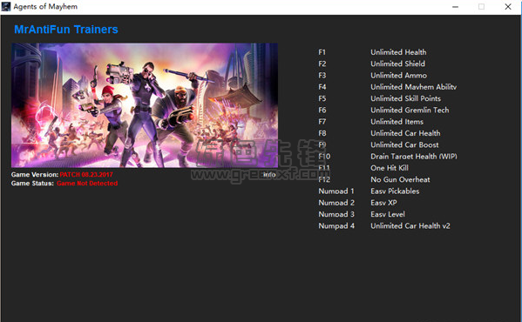Viewport: 522px width, 322px height.
Task: Click the Agents of Mayhem app icon in title bar
Action: pyautogui.click(x=6, y=7)
